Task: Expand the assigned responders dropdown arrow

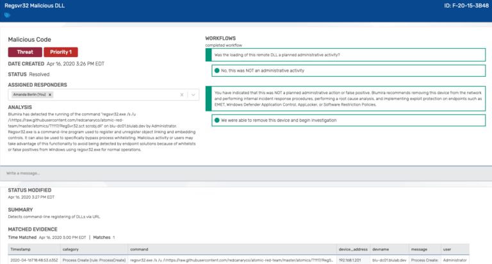Action: 193,95
